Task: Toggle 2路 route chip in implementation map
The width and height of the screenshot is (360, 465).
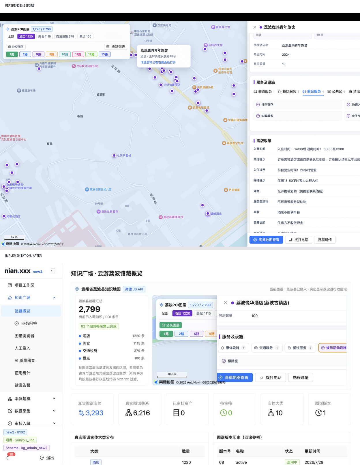Action: coord(181,334)
